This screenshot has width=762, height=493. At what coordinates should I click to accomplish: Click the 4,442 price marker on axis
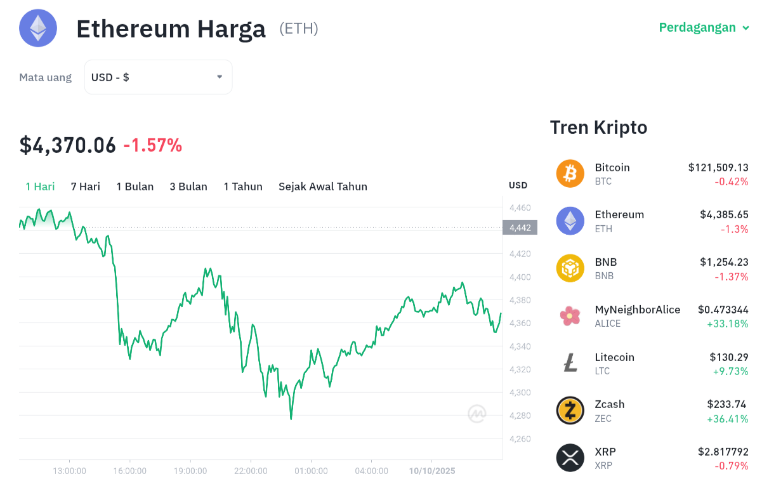(x=520, y=228)
